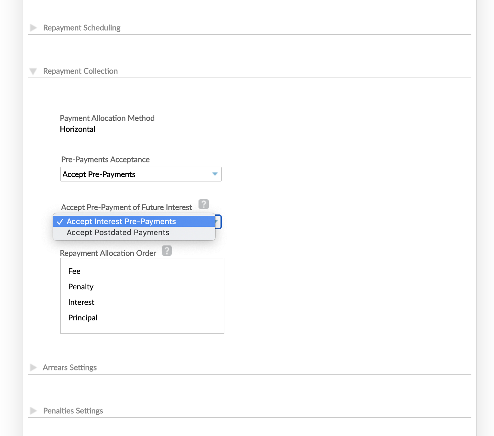Expand the Penalties Settings section triangle
This screenshot has height=436, width=494.
(x=33, y=411)
